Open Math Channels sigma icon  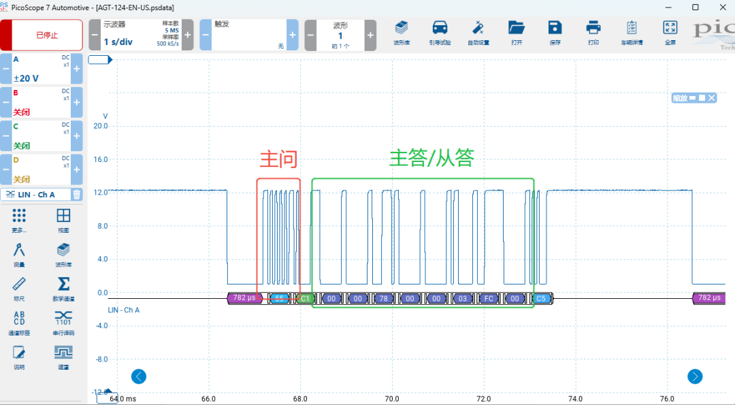pos(63,289)
